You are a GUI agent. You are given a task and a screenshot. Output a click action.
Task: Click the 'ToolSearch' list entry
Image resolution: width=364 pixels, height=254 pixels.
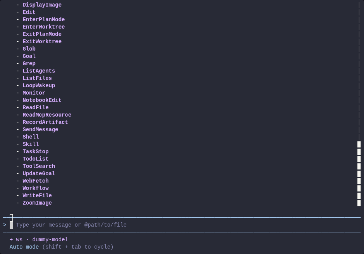[39, 166]
